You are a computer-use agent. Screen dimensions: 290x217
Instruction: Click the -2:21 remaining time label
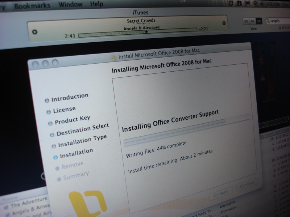(x=203, y=29)
